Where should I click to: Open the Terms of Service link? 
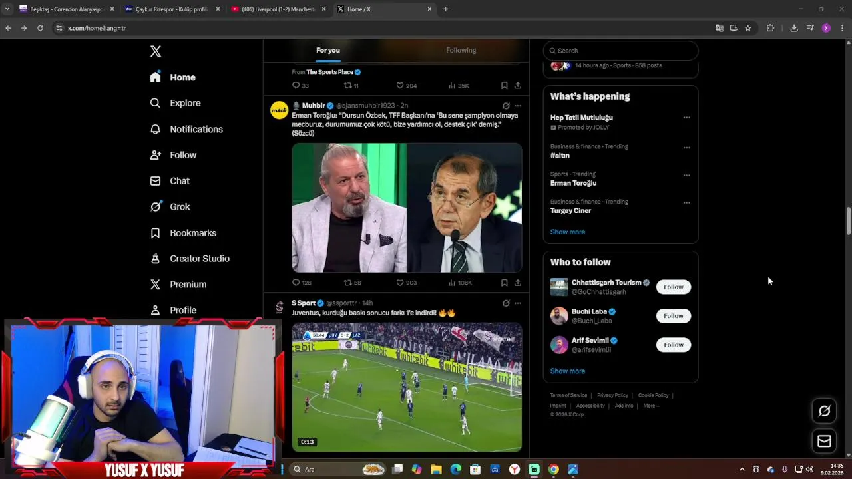[568, 395]
